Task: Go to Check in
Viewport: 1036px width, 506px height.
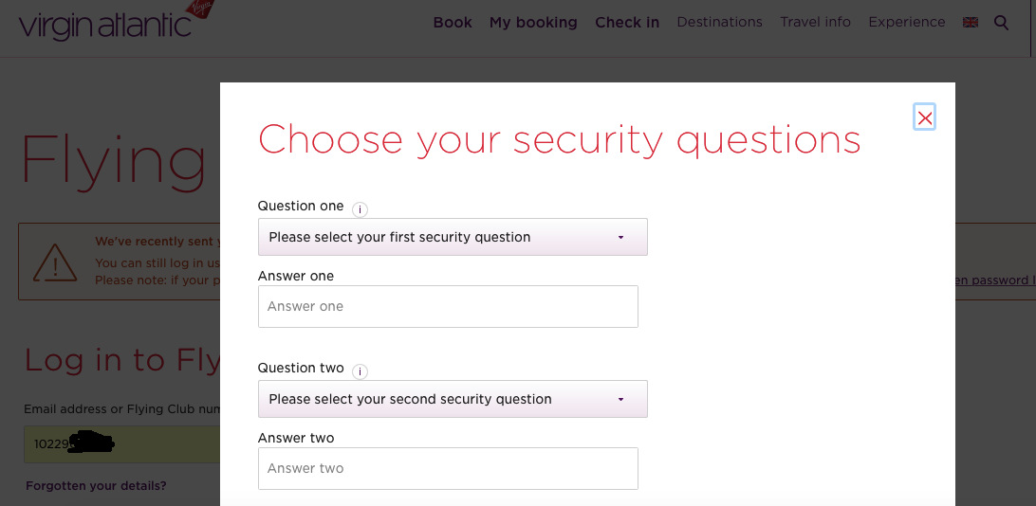Action: pos(627,23)
